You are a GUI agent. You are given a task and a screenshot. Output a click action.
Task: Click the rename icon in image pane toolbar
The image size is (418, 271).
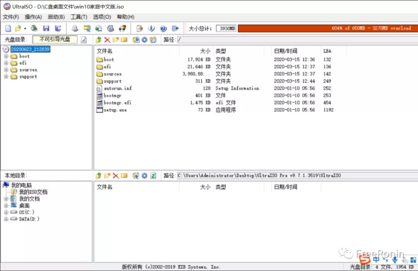click(x=124, y=39)
